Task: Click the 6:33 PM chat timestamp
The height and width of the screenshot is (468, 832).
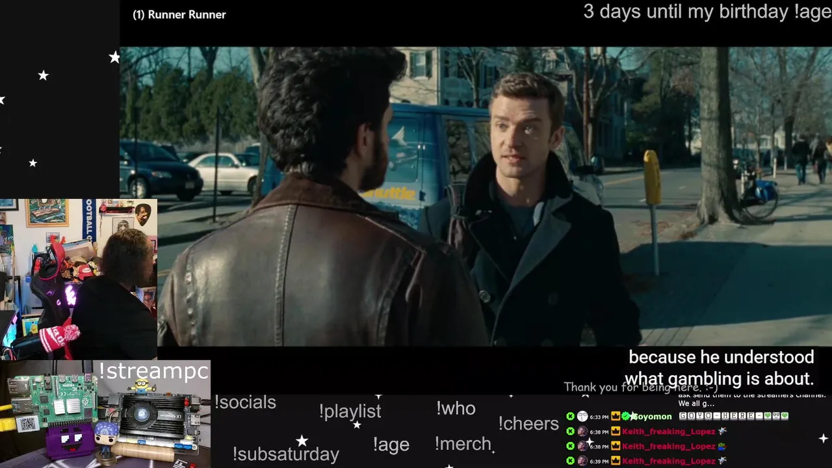Action: [599, 417]
